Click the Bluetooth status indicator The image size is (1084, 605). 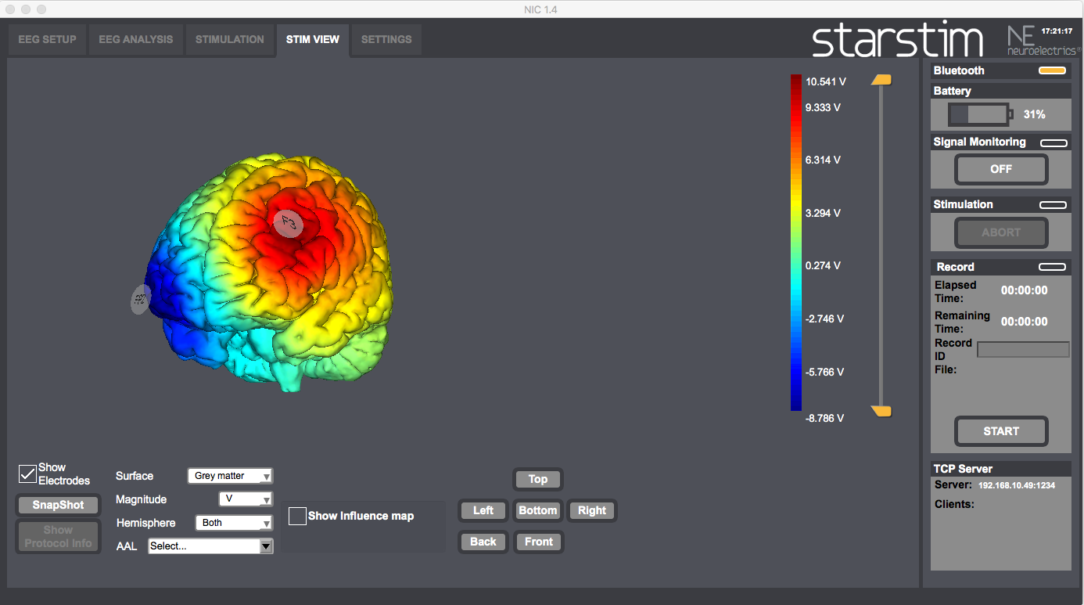click(1053, 70)
